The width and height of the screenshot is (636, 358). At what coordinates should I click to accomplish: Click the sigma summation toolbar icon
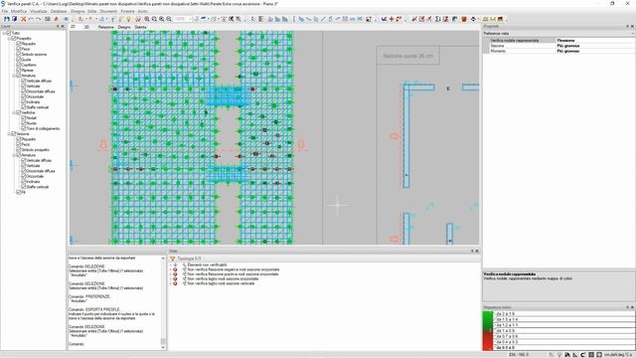coord(438,19)
